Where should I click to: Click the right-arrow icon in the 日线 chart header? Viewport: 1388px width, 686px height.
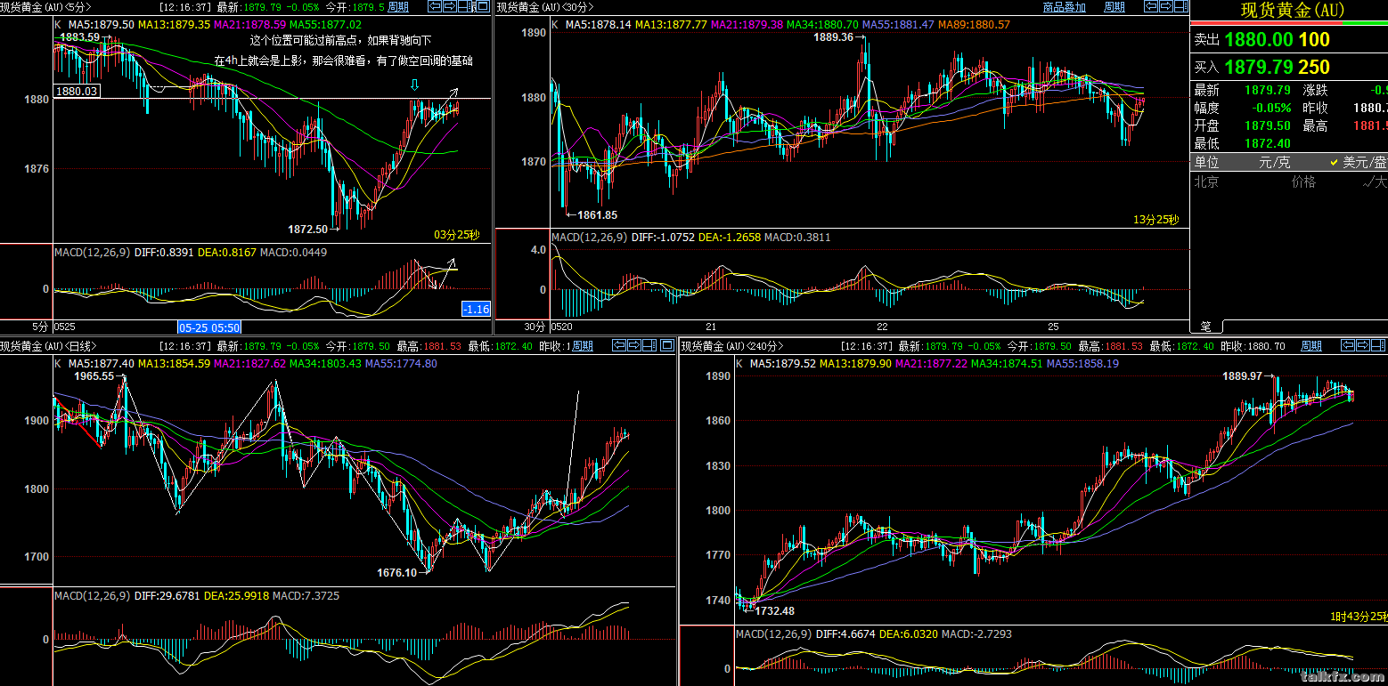[x=634, y=345]
